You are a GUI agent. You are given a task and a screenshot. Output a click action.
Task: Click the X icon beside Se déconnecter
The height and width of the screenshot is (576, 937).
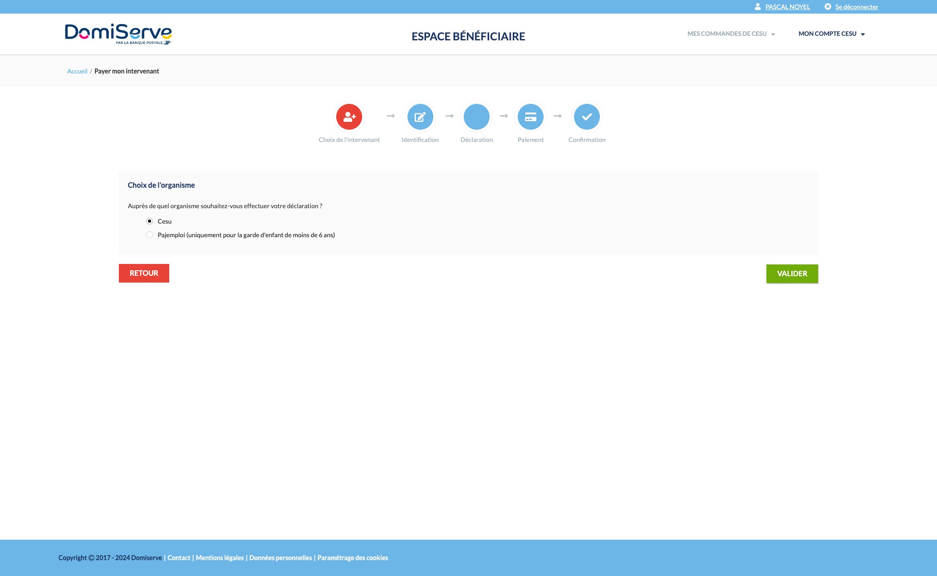tap(828, 7)
